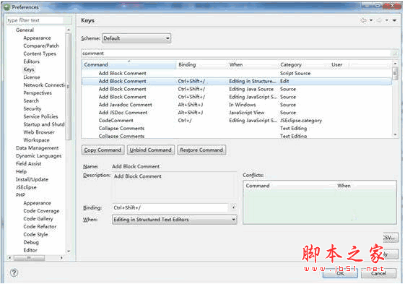Open the help icon at dialog bottom
Image resolution: width=405 pixels, height=284 pixels.
(x=14, y=272)
